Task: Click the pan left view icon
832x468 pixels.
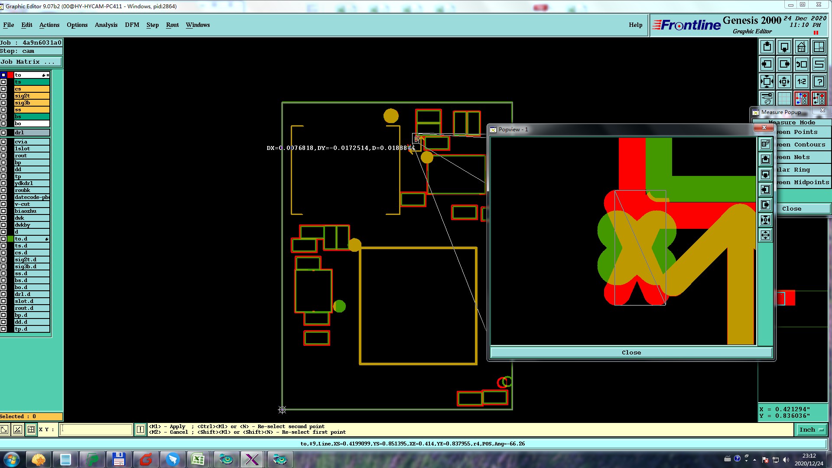Action: [767, 64]
